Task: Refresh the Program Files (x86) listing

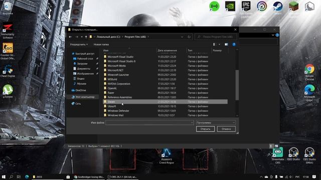Action: point(189,37)
